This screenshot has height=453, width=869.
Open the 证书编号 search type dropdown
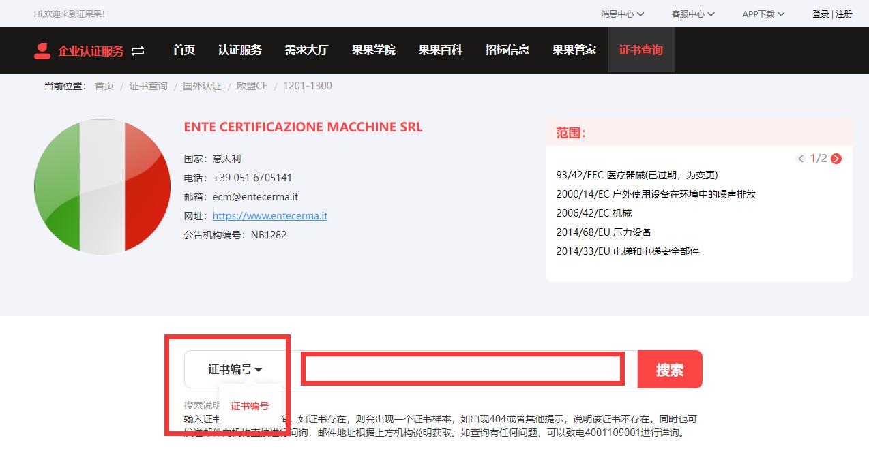(235, 369)
